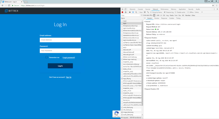
Task: Switch to the Elements tab
Action: 132,9
